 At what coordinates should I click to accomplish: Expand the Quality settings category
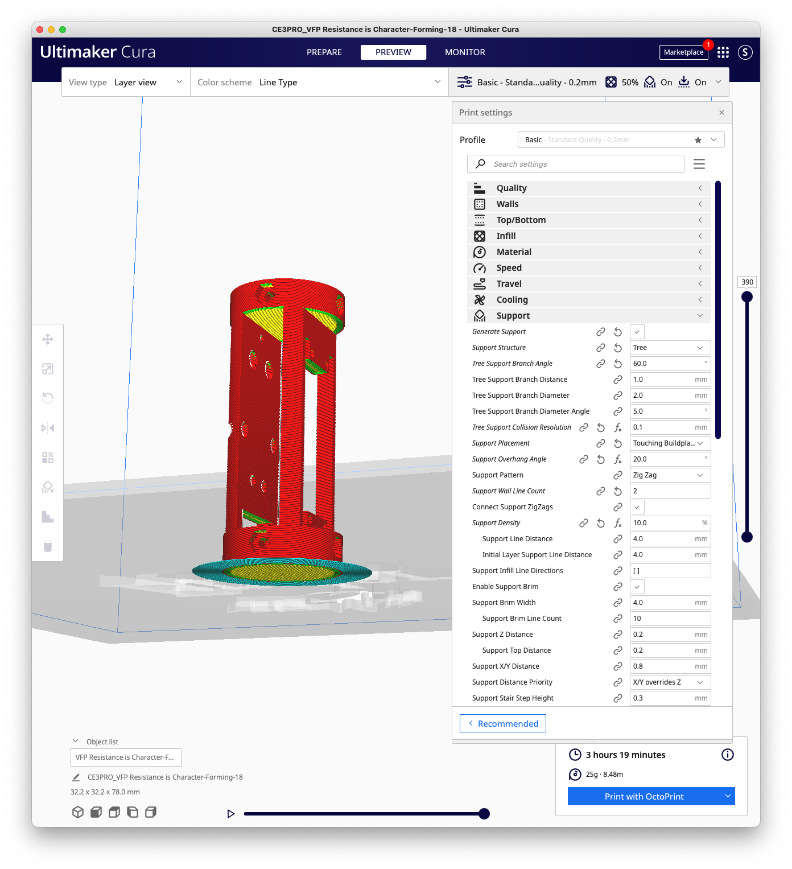(x=589, y=188)
